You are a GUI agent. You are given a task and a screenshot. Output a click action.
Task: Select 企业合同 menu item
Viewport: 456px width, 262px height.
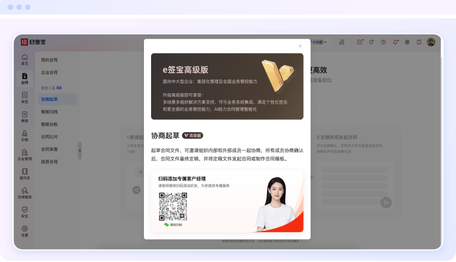click(x=50, y=72)
